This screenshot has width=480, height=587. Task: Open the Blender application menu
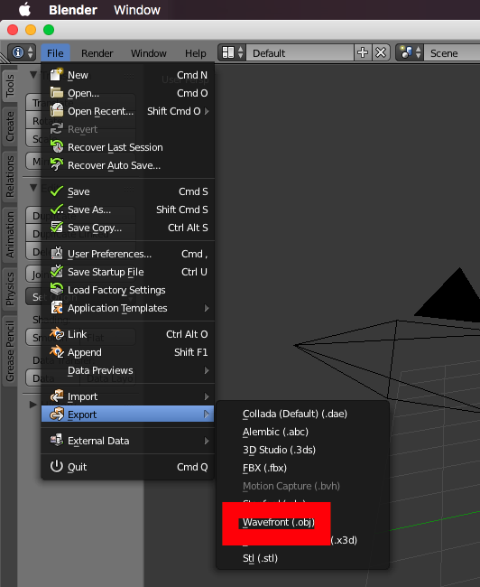pos(73,10)
